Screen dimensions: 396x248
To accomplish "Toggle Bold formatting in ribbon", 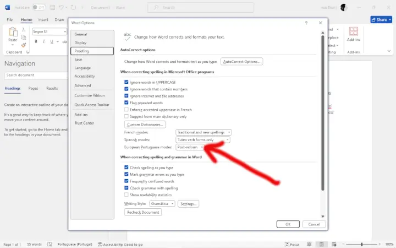I will (36, 41).
